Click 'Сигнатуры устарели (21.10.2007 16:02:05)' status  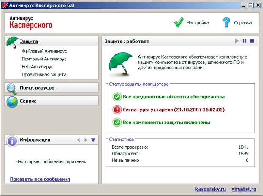coord(174,109)
